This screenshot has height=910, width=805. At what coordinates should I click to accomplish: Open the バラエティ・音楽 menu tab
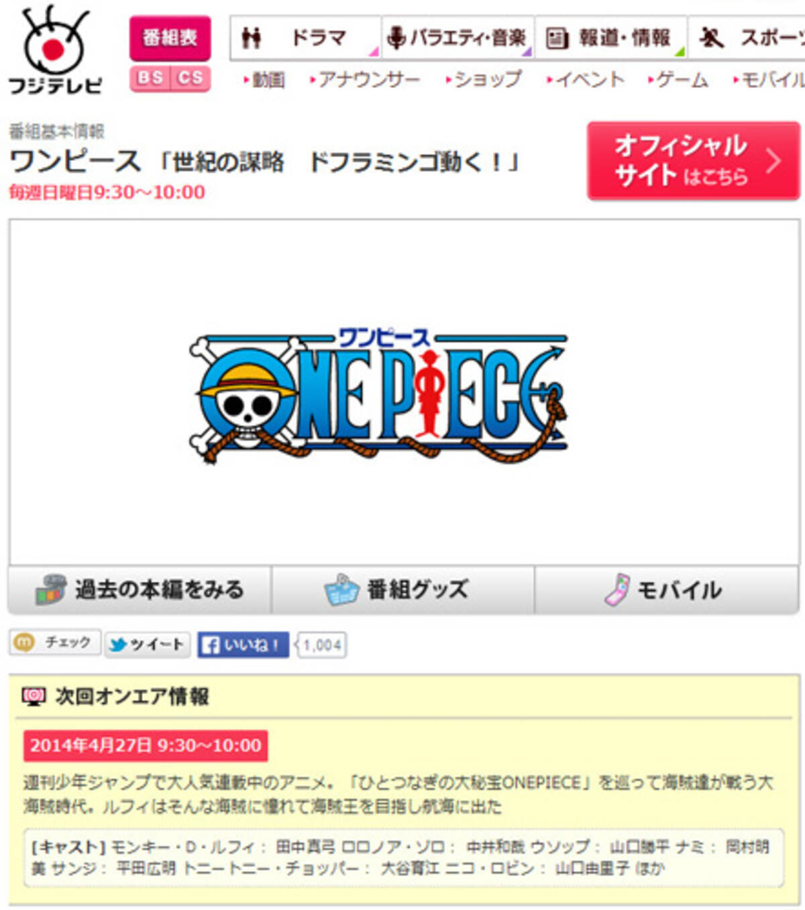click(x=458, y=38)
